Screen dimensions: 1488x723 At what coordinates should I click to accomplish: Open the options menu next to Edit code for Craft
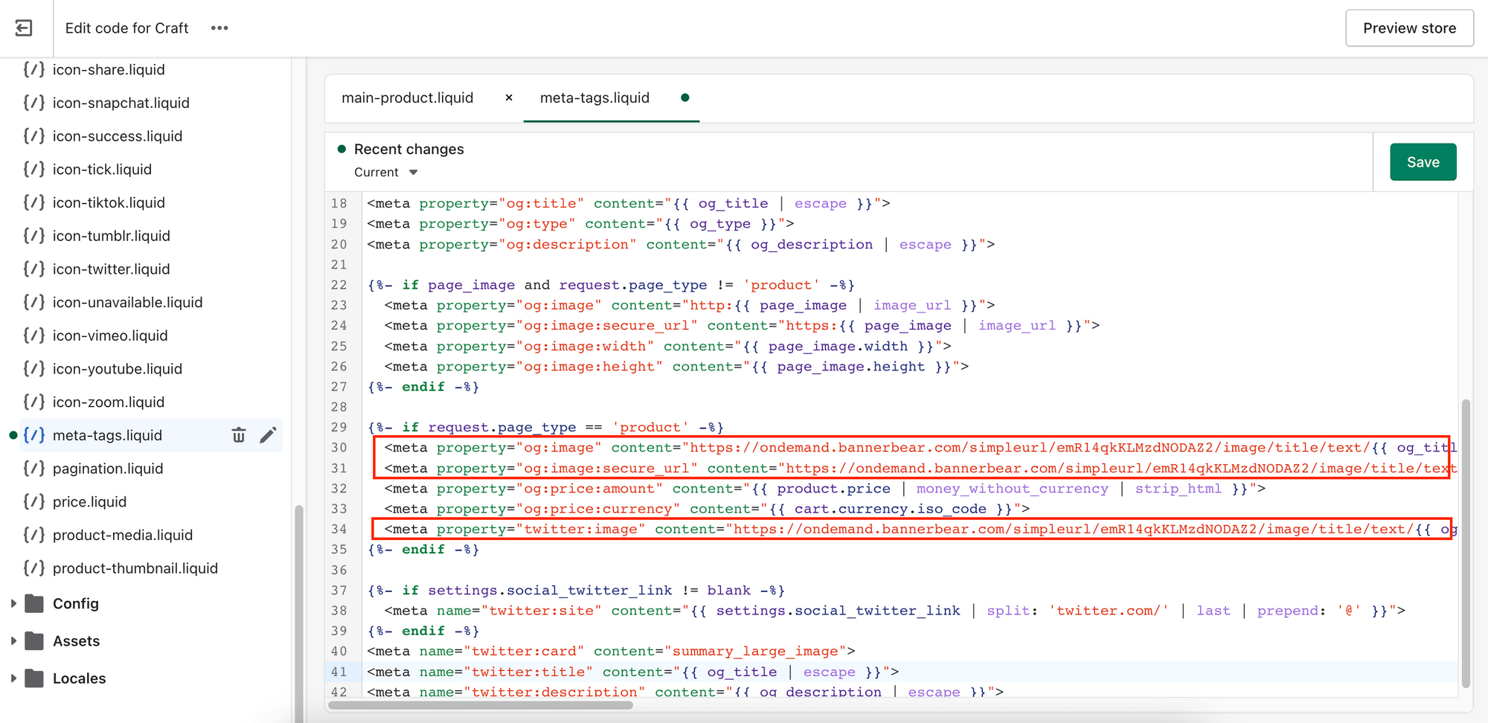(x=219, y=28)
